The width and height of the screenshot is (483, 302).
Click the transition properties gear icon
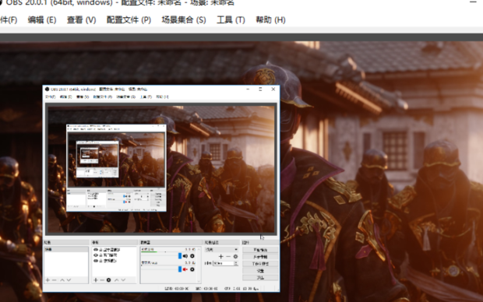pos(235,256)
